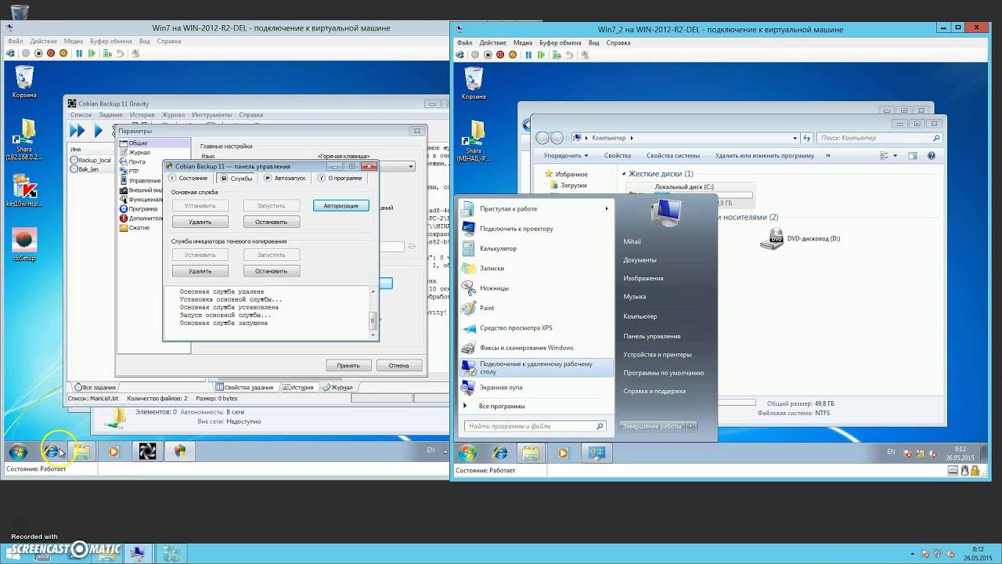The height and width of the screenshot is (564, 1002).
Task: Open Калькулятор from the Start menu
Action: [536, 248]
